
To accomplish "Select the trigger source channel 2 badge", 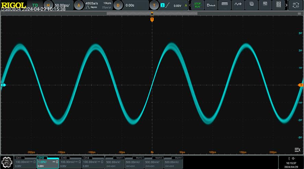I will [x=163, y=5].
